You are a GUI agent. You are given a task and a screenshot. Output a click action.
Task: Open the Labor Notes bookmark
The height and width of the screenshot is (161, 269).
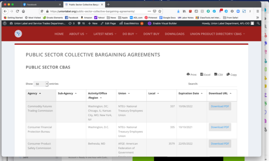(186, 18)
